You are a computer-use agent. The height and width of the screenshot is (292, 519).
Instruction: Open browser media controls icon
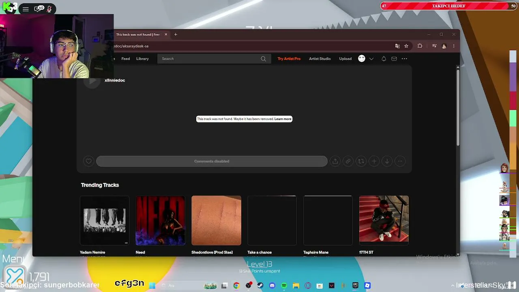(434, 46)
